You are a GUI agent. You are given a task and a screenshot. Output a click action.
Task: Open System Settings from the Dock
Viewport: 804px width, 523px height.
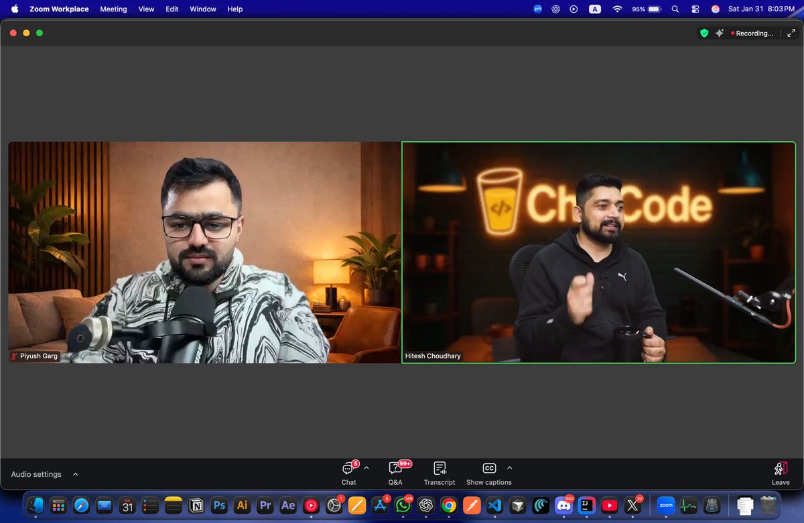[x=334, y=505]
